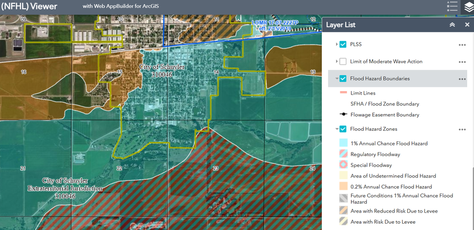This screenshot has width=474, height=230.
Task: Click the Extraterritorial Jurisdiction map label
Action: (x=65, y=188)
